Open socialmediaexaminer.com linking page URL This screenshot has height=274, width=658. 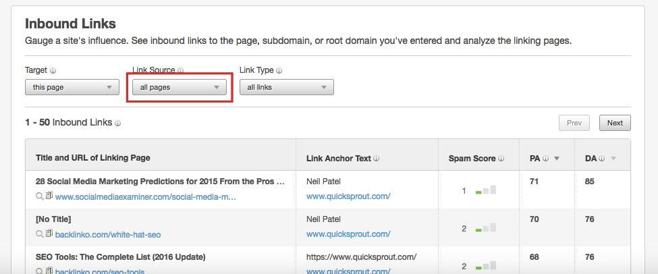point(146,197)
